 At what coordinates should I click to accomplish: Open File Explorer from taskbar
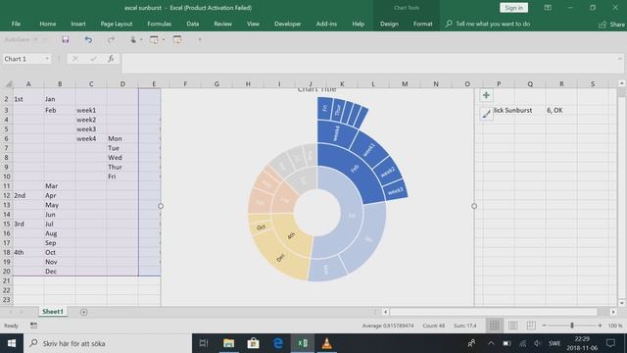click(x=228, y=343)
